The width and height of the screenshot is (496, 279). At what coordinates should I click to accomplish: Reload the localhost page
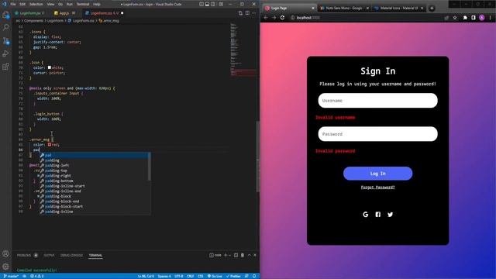pyautogui.click(x=282, y=18)
